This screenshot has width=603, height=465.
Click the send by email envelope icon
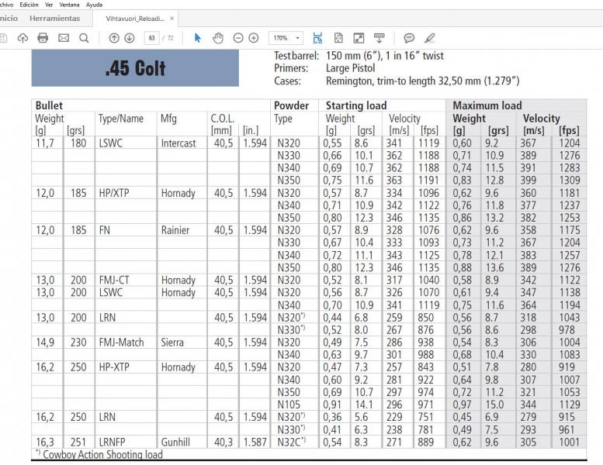pos(64,38)
